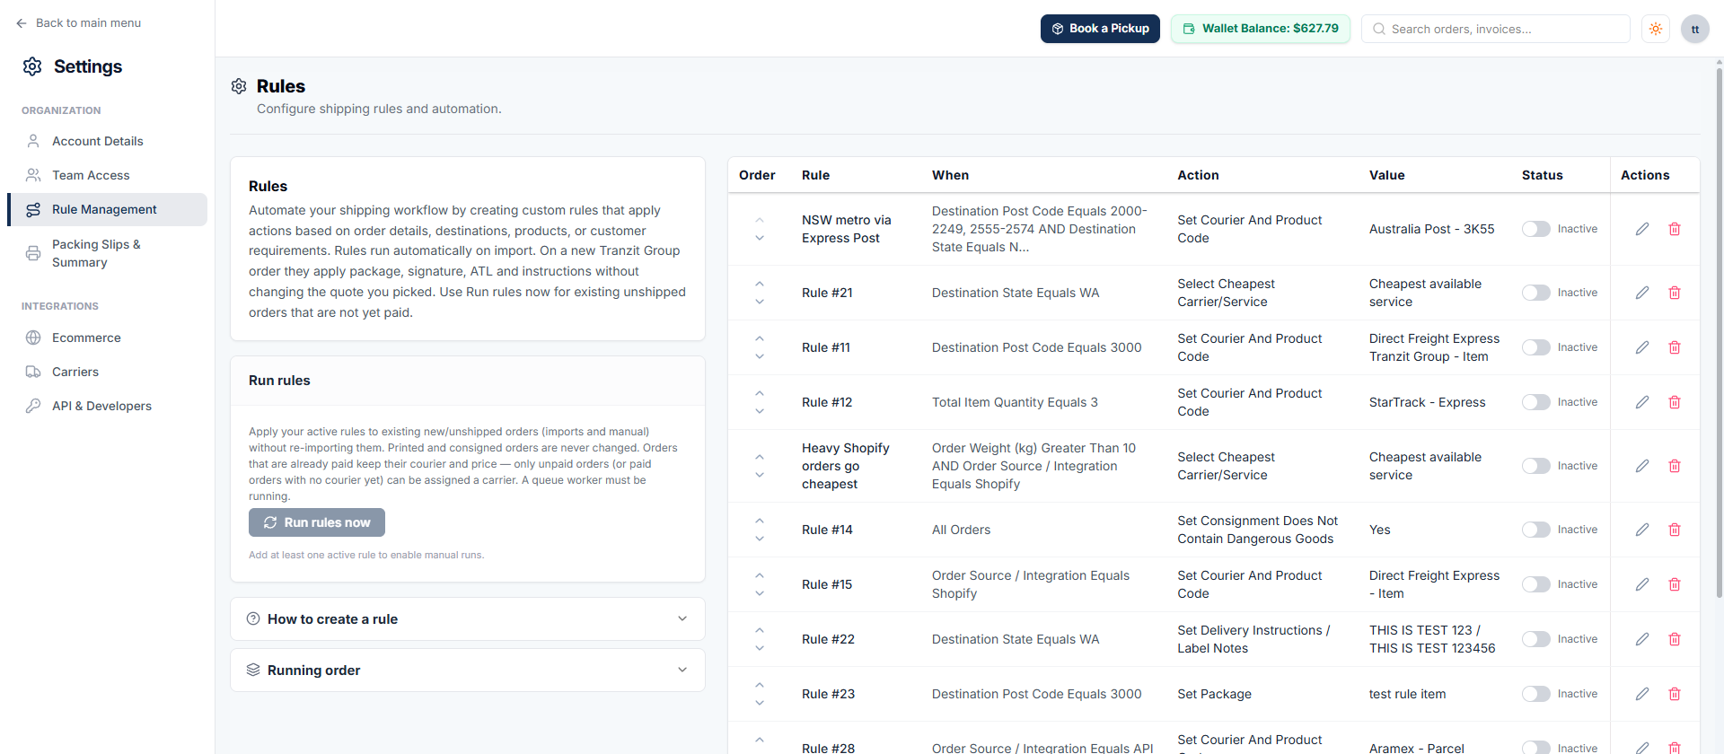Move Rule #14 up in order
The height and width of the screenshot is (754, 1724).
(x=760, y=521)
